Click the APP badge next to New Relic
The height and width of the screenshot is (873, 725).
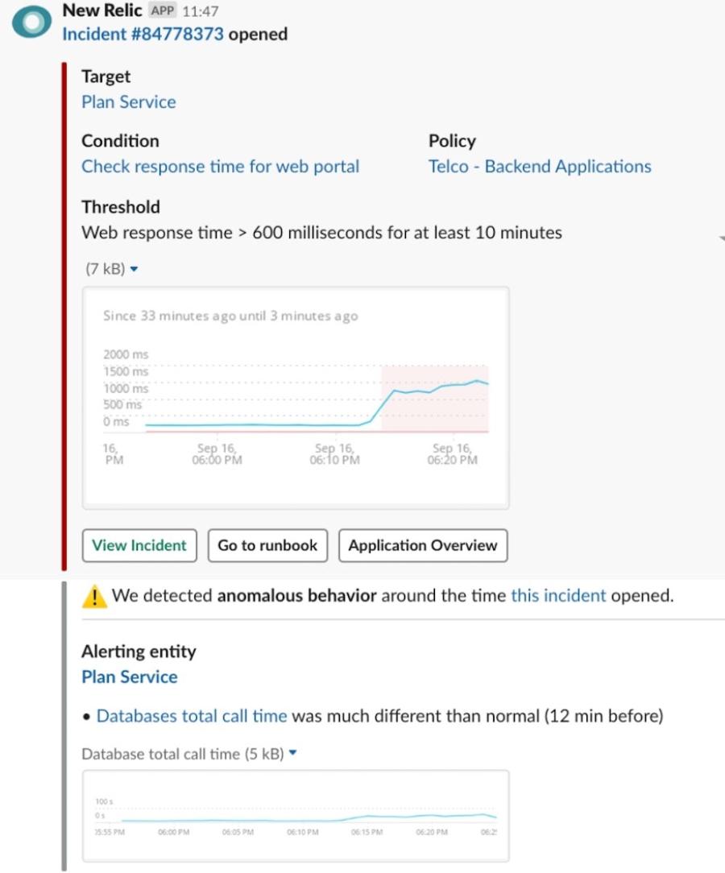163,10
